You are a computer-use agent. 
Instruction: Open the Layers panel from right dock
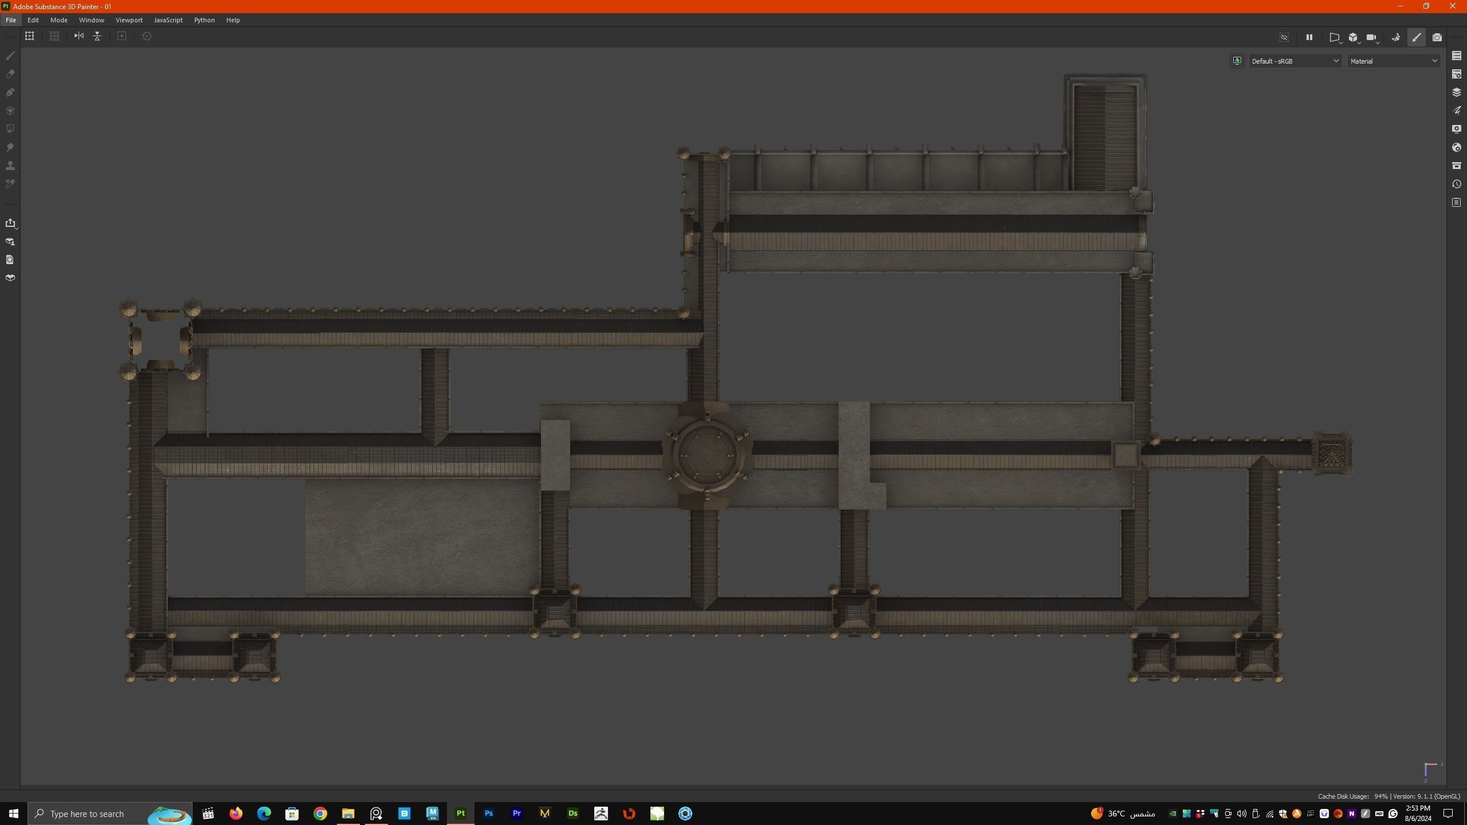tap(1456, 92)
